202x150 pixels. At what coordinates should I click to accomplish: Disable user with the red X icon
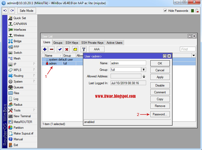67,49
